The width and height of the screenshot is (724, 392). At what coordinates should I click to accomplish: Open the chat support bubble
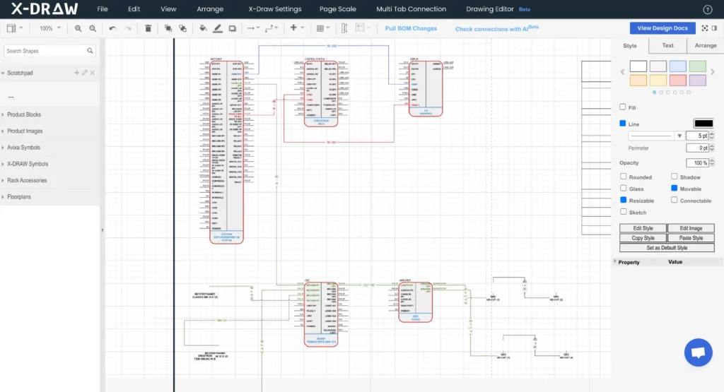[698, 352]
